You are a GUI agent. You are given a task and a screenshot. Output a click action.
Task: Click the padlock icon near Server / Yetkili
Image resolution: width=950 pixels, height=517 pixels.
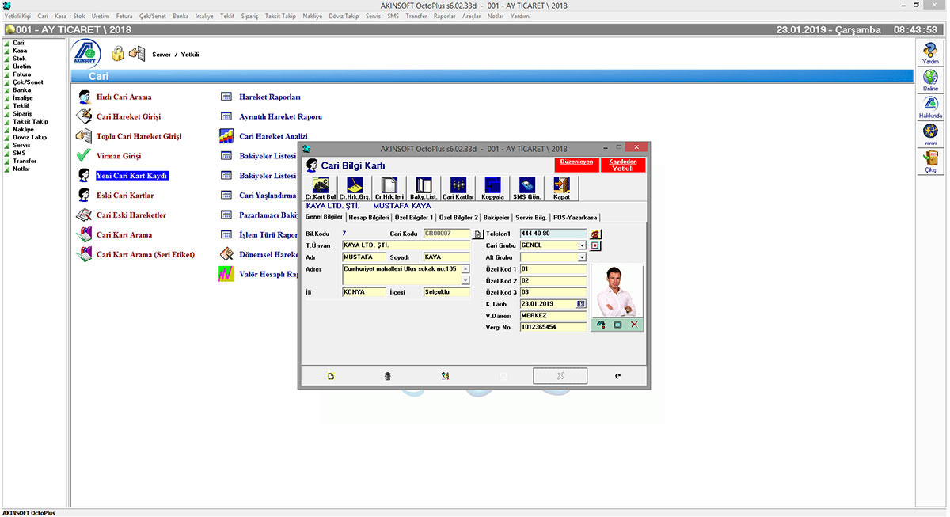[x=118, y=54]
